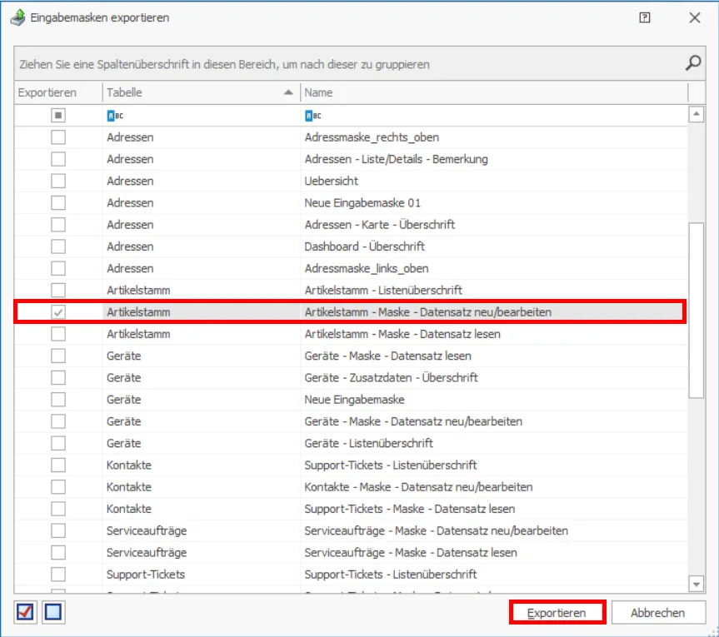Viewport: 719px width, 637px height.
Task: Click the select all checkmark icon
Action: (x=25, y=612)
